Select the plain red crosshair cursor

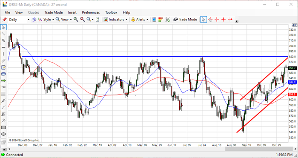(x=217, y=20)
